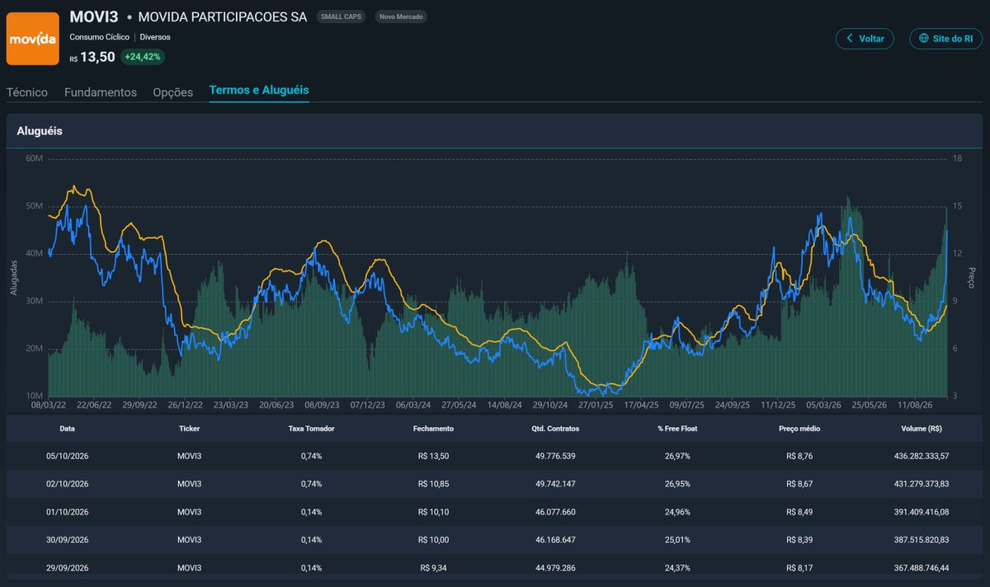Switch to the Técnico tab
Viewport: 990px width, 587px height.
pyautogui.click(x=27, y=92)
